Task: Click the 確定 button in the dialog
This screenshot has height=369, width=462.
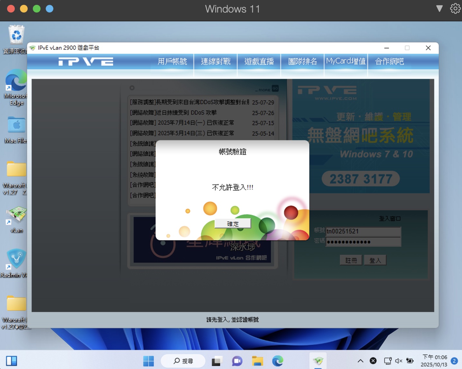Action: [233, 224]
